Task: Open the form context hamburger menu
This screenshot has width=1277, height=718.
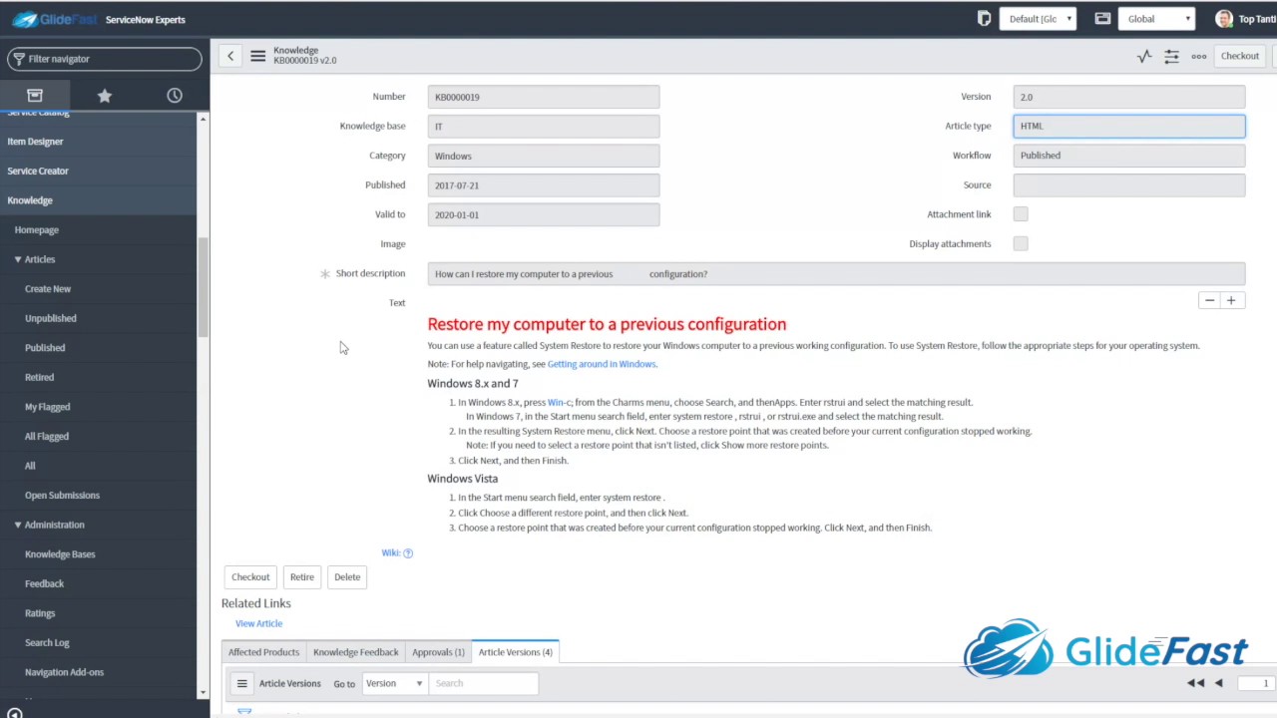Action: pyautogui.click(x=258, y=56)
